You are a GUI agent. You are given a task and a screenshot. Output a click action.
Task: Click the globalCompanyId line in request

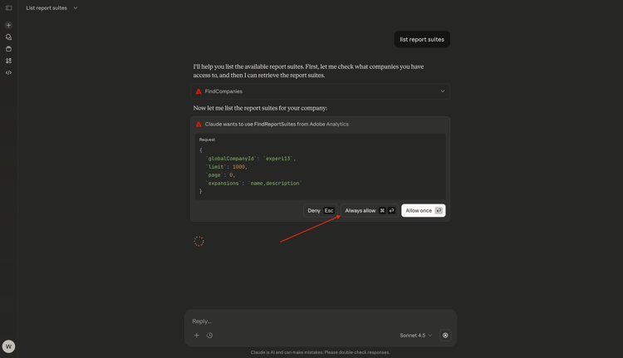point(251,159)
